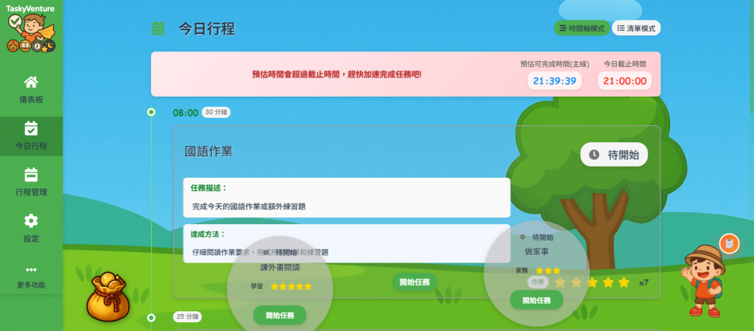Click the 課外書閱讀 bubble title
The height and width of the screenshot is (331, 754).
(x=280, y=268)
